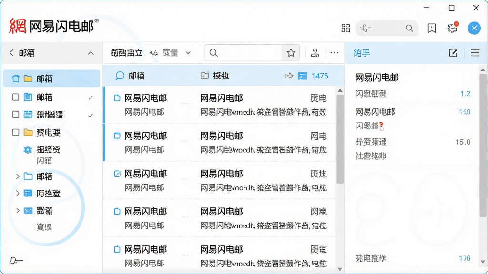Click the trash icon in selected 邮箱 row

click(16, 78)
